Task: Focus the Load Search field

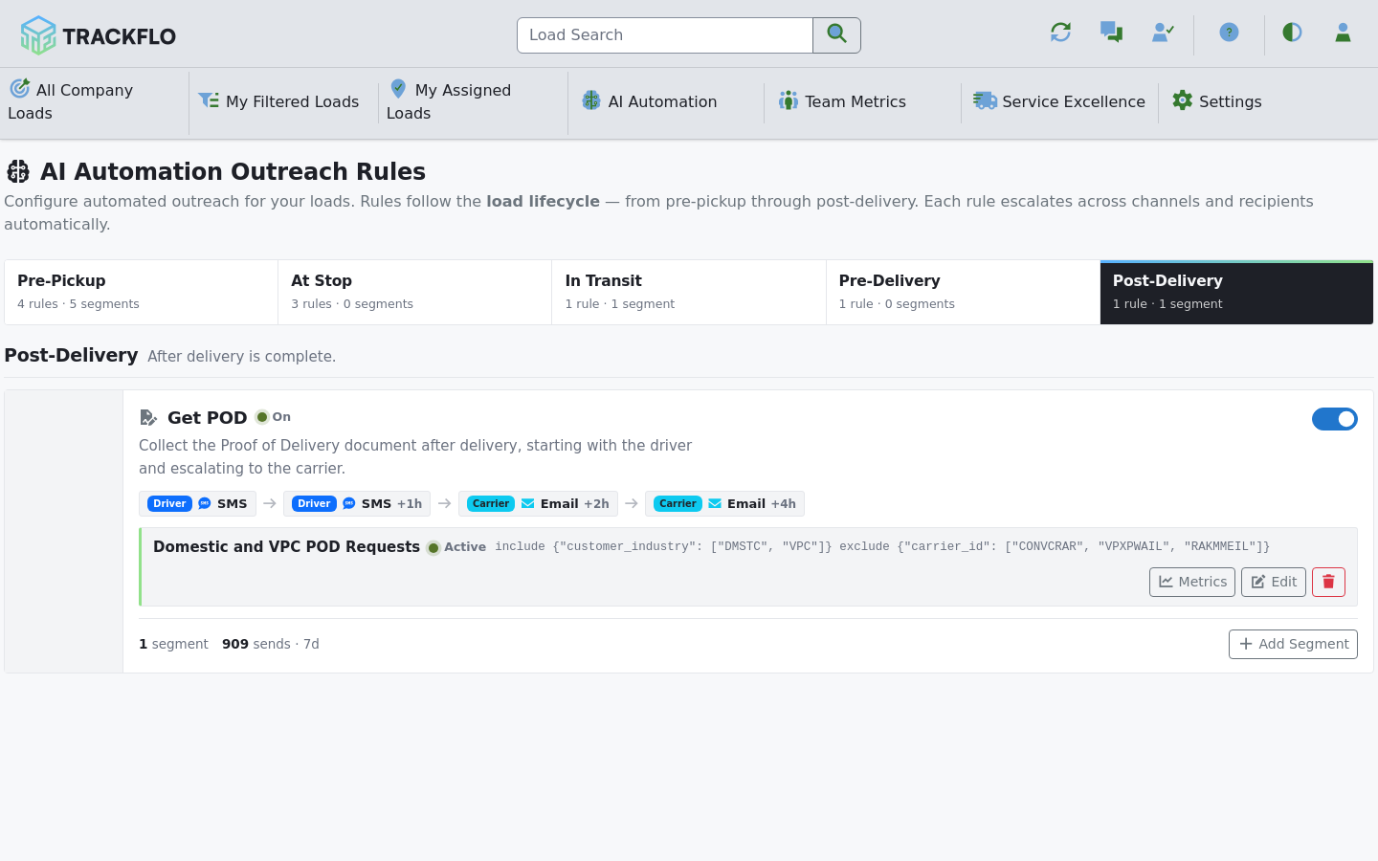Action: pos(665,35)
